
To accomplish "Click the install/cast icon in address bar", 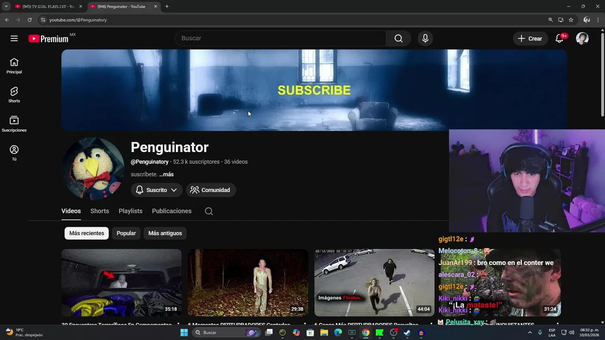I will pos(561,20).
